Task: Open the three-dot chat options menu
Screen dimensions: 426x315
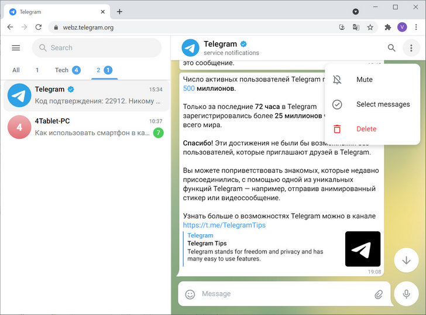Action: [411, 48]
